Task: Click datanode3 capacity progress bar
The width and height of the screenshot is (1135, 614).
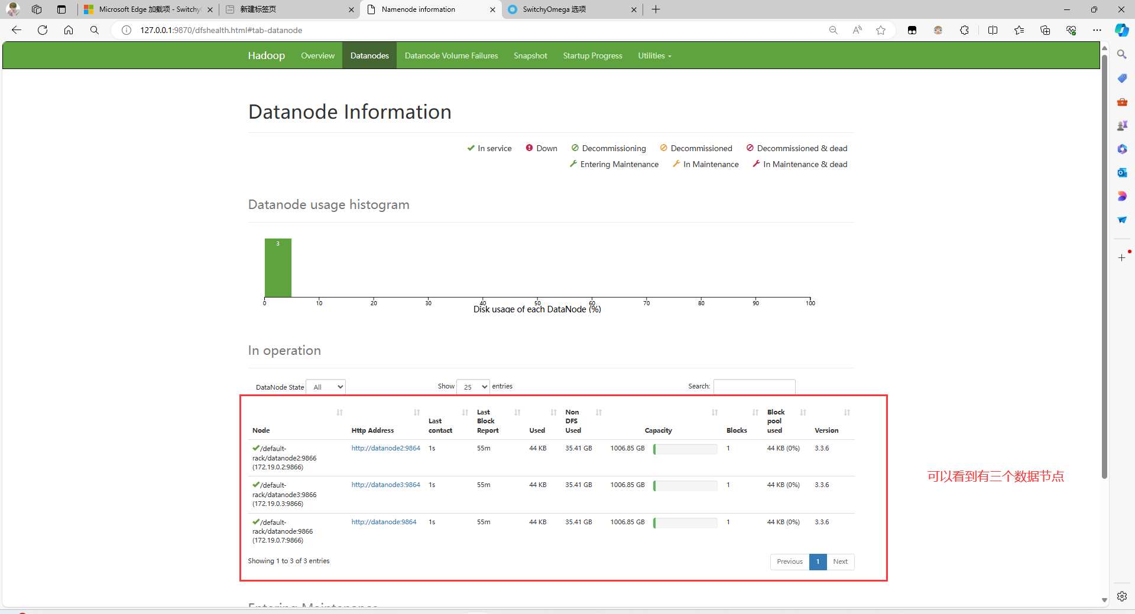Action: point(685,486)
